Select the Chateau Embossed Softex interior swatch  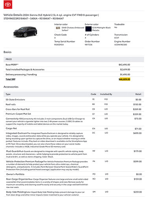[x=58, y=28]
